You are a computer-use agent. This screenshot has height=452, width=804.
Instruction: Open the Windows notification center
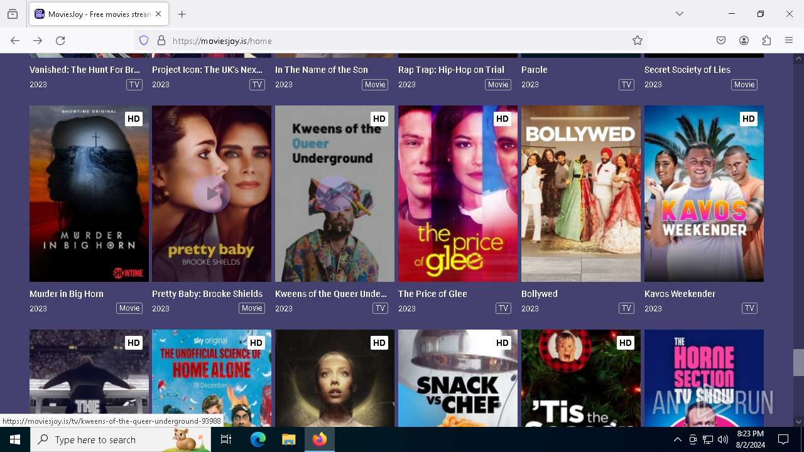coord(783,439)
